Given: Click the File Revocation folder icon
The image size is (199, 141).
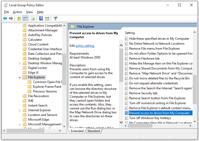Looking at the screenshot, I should [x=24, y=96].
